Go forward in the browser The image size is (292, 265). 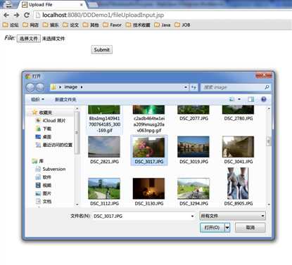[x=16, y=15]
